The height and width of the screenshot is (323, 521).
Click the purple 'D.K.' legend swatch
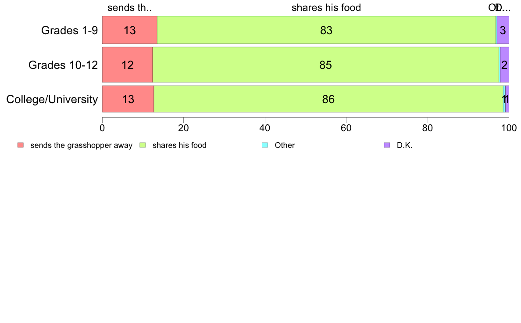pos(387,145)
